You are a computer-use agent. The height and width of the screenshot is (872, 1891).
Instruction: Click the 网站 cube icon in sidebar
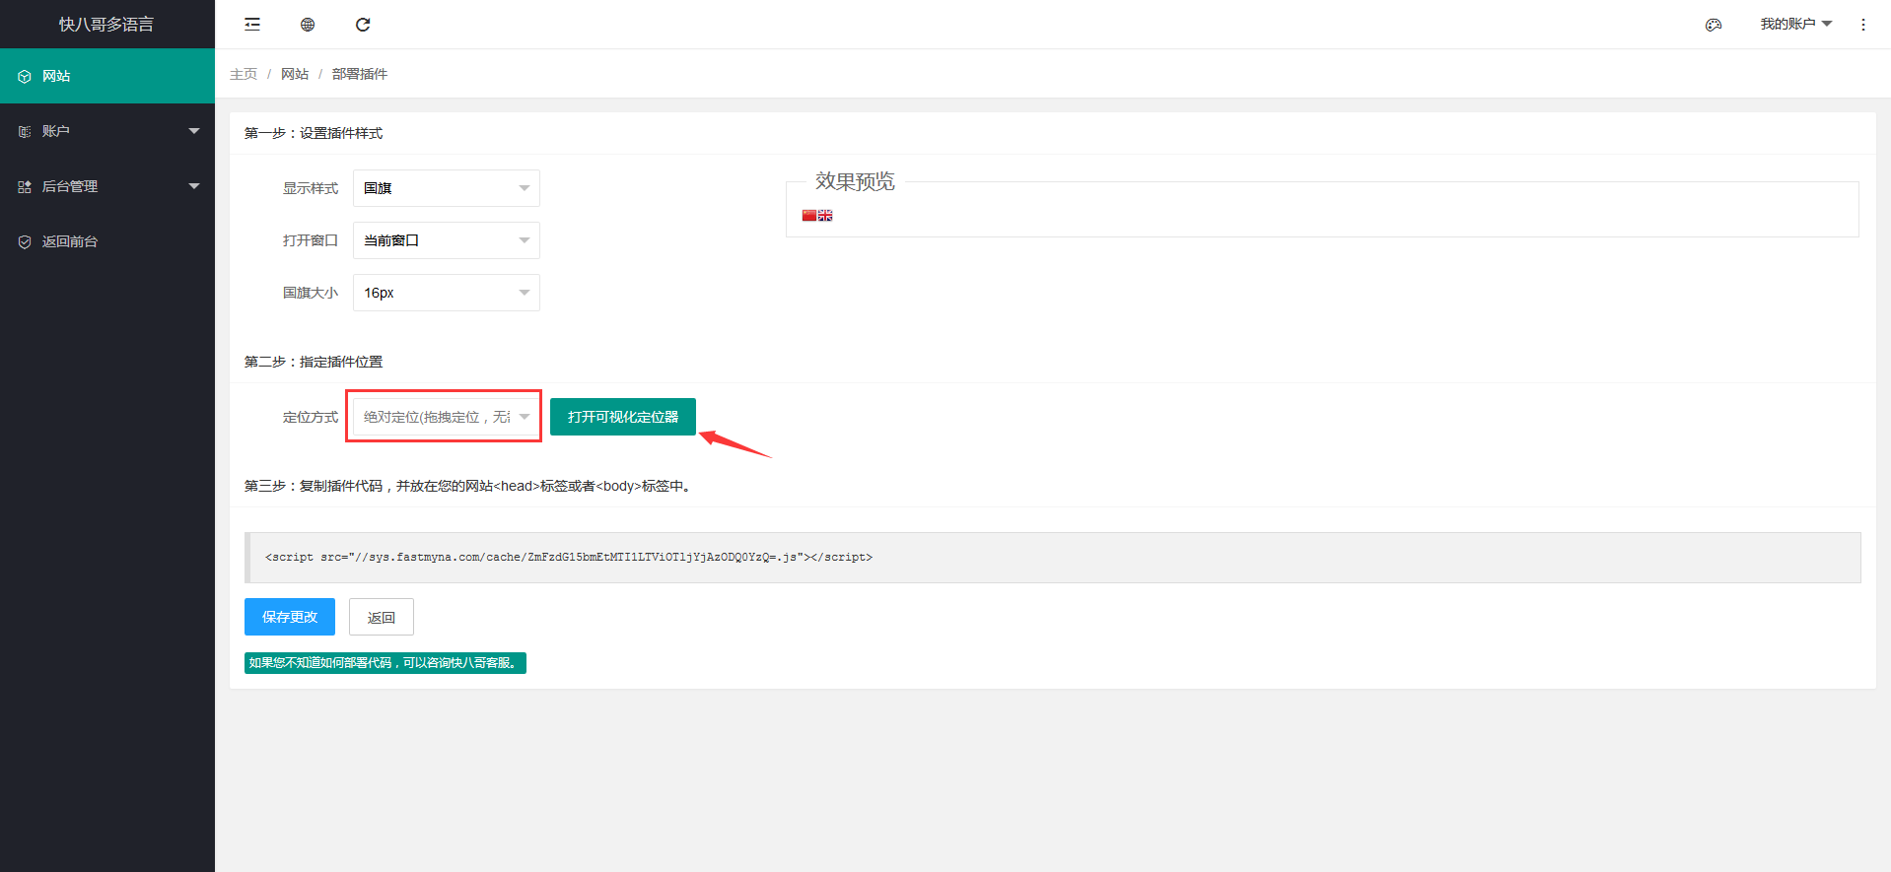click(x=25, y=76)
